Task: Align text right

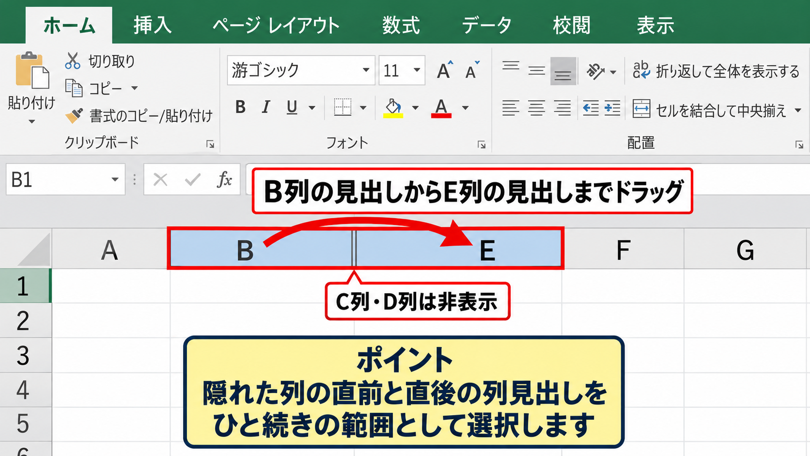Action: pos(562,108)
